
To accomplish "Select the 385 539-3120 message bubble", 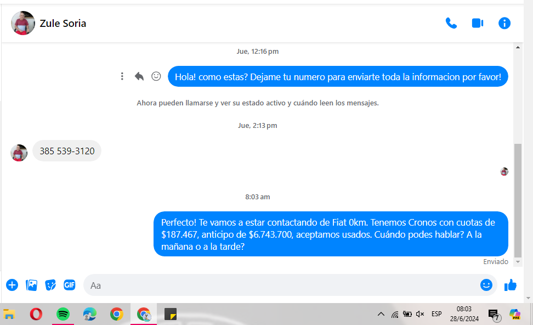I will (x=67, y=151).
